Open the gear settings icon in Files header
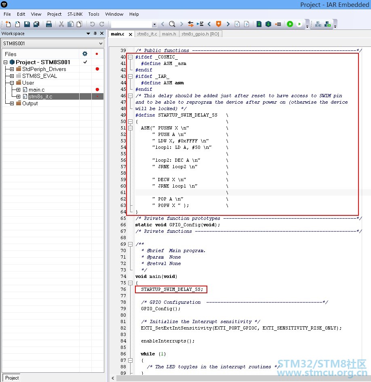Image resolution: width=371 pixels, height=382 pixels. [x=85, y=54]
